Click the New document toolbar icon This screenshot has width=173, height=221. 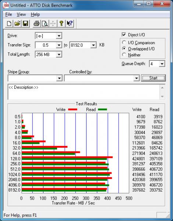pyautogui.click(x=9, y=24)
